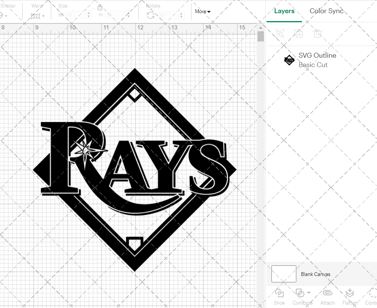Screen dimensions: 377x308
Task: Select the Layers tab
Action: coord(284,11)
